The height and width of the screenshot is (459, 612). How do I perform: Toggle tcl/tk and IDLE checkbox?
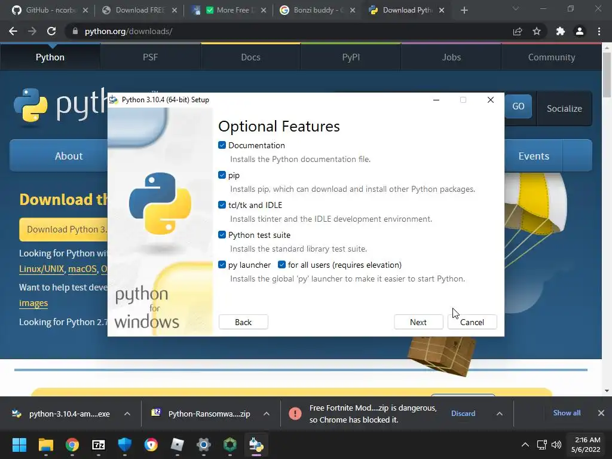pos(222,205)
